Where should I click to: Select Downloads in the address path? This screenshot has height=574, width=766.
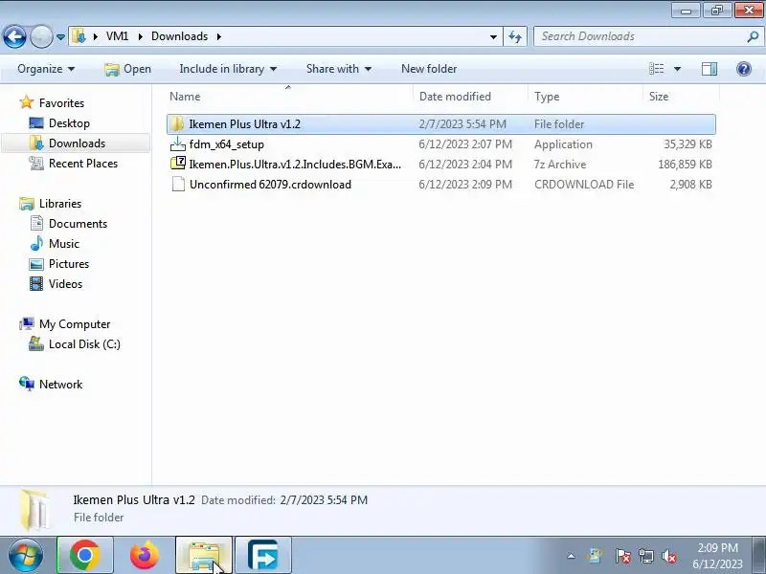[x=179, y=36]
